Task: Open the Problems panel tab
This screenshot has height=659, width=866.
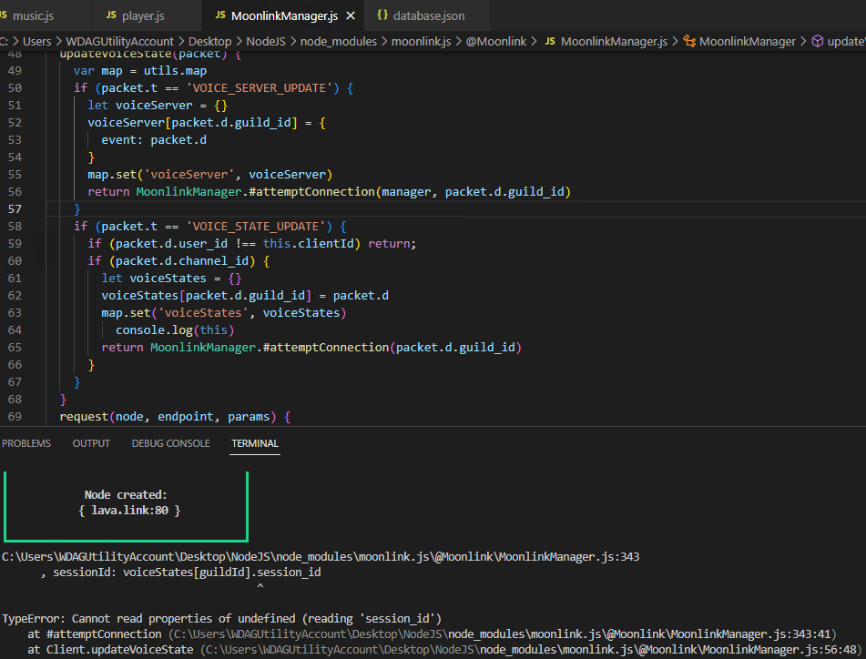Action: (26, 443)
